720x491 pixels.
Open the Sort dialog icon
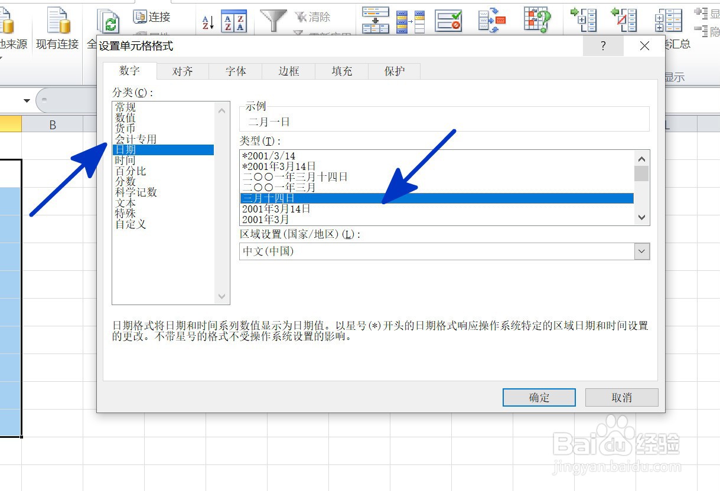pyautogui.click(x=234, y=21)
